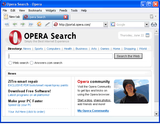Click the vertical scrollbar thumb
Viewport: 160px width, 125px height.
pos(156,68)
